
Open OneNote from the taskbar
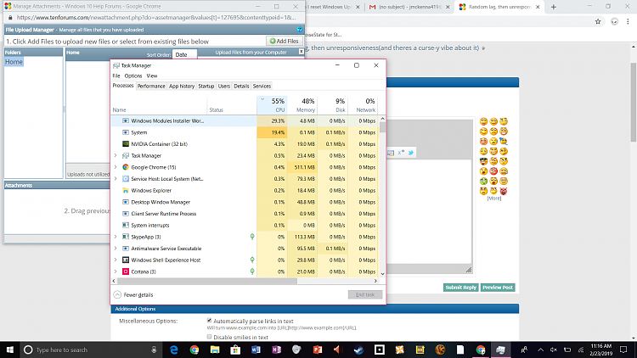coord(277,350)
